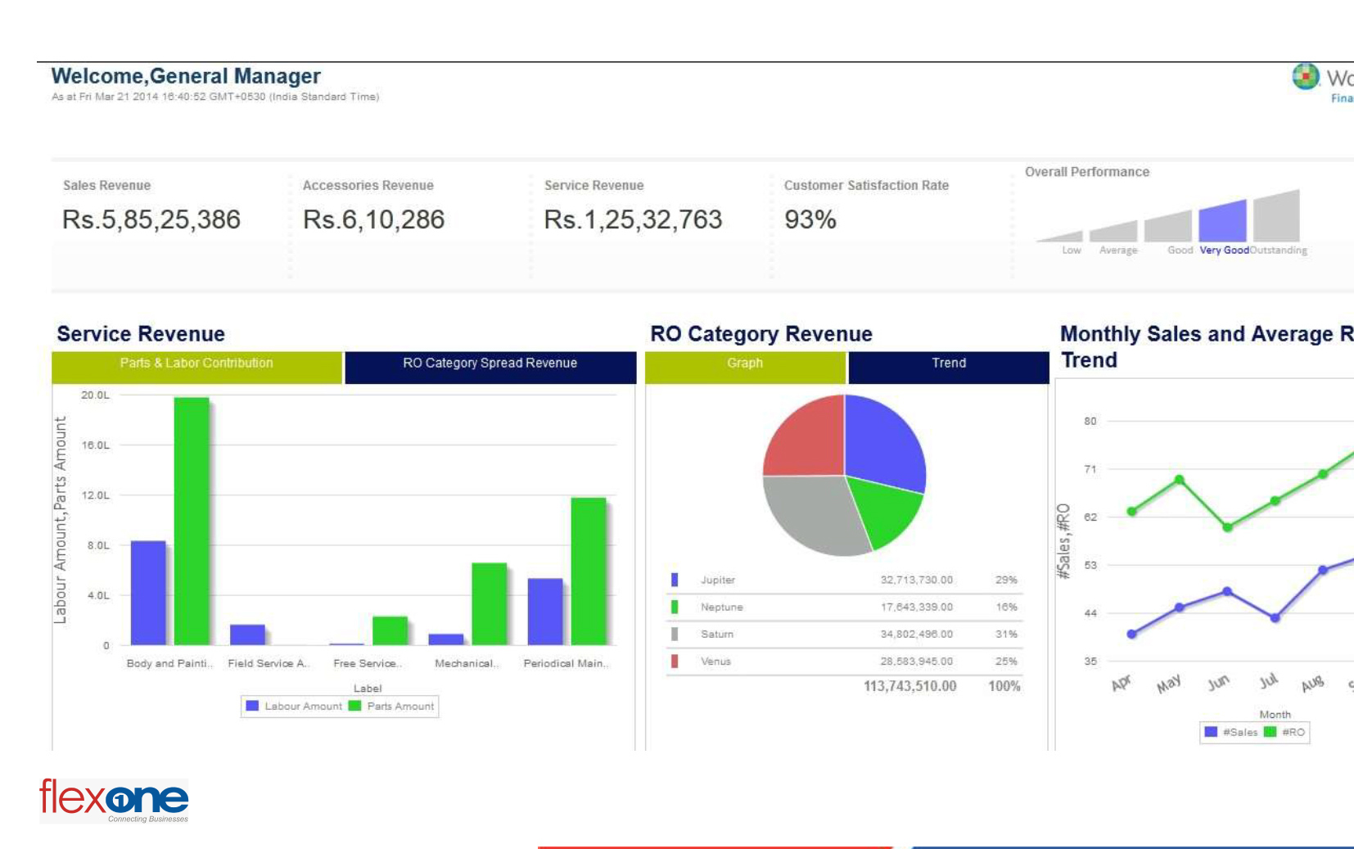The height and width of the screenshot is (849, 1354).
Task: Click the Neptune green color marker
Action: 675,607
